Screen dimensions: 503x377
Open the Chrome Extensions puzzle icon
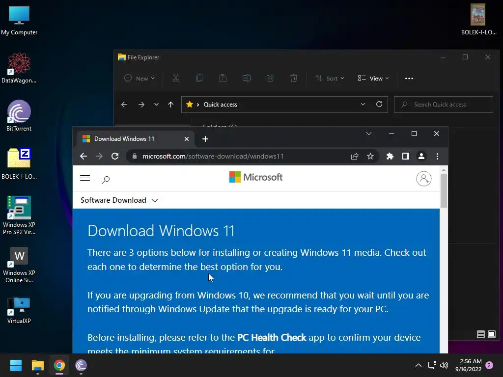click(390, 156)
